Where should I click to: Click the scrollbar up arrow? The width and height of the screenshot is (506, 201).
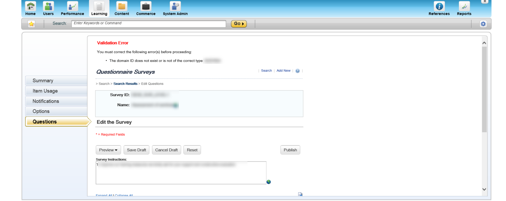coord(484,43)
